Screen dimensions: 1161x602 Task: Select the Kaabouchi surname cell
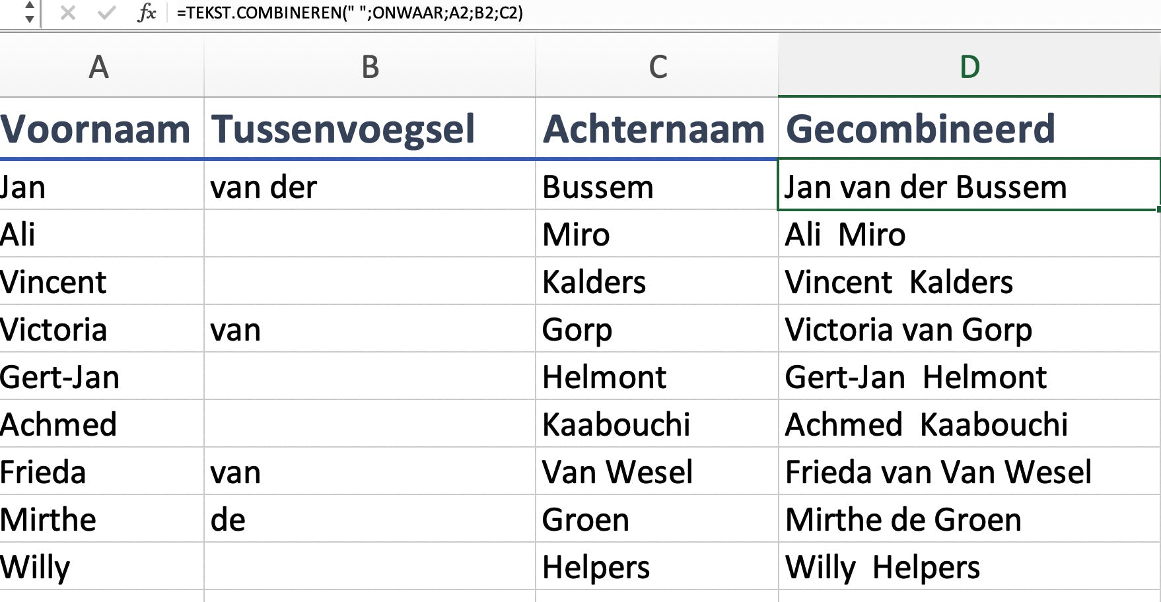[616, 424]
